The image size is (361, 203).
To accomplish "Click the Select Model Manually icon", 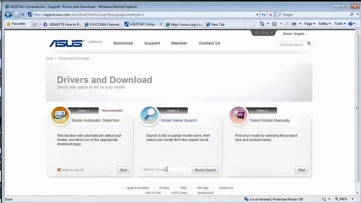I will click(x=238, y=116).
